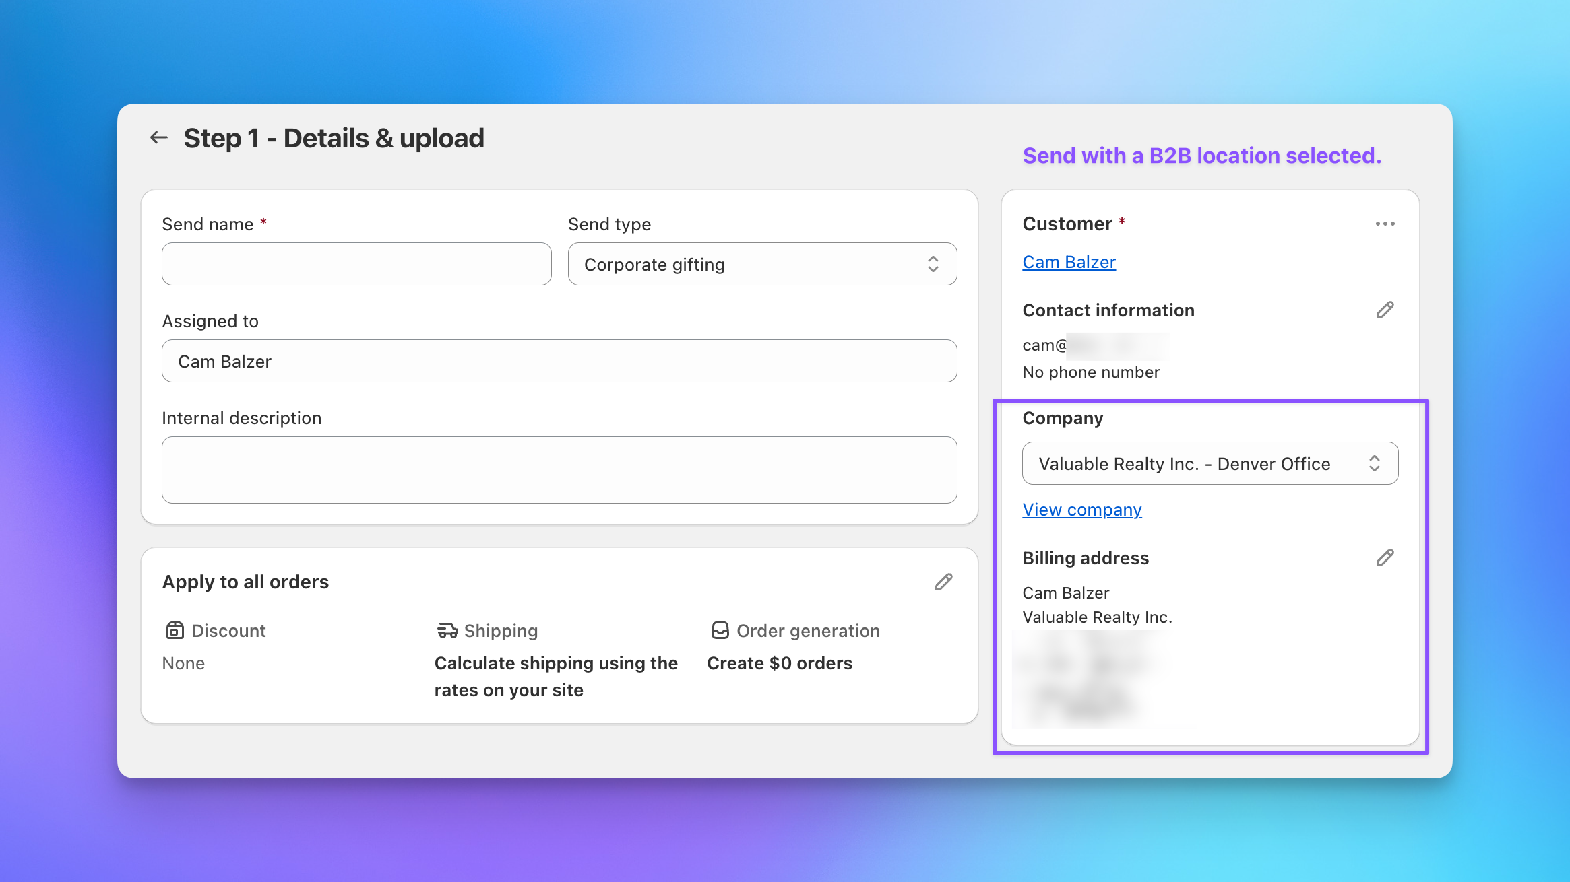The height and width of the screenshot is (882, 1570).
Task: Click the Assigned to field
Action: click(x=559, y=361)
